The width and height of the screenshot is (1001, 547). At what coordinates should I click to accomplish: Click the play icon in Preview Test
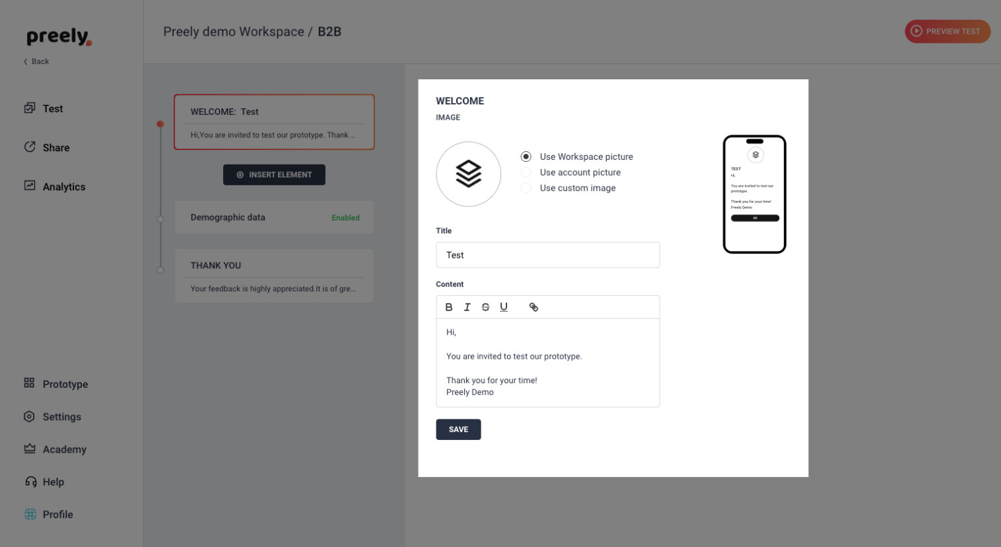point(916,31)
